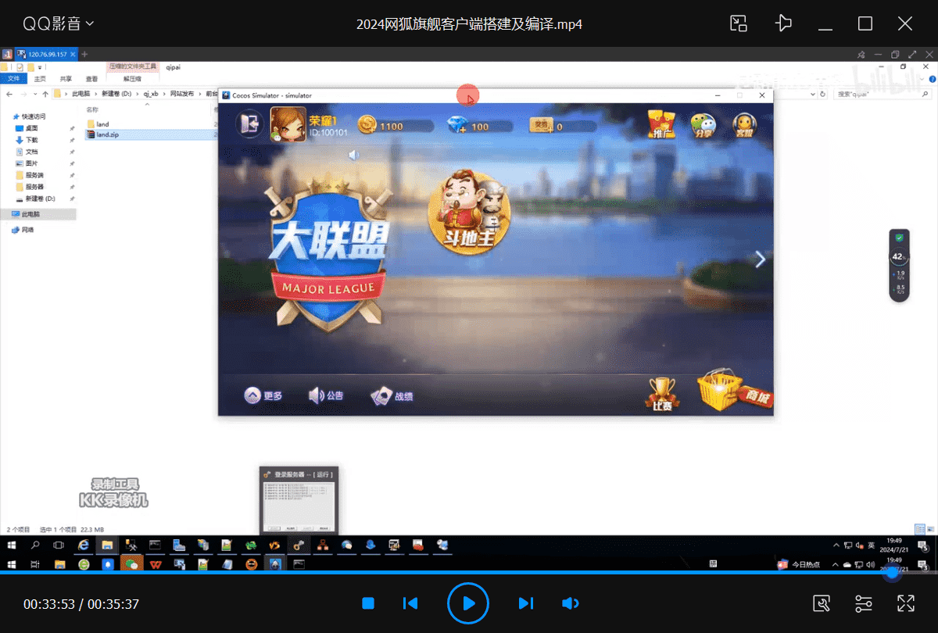Play the video with the round play button
Image resolution: width=938 pixels, height=633 pixels.
468,603
